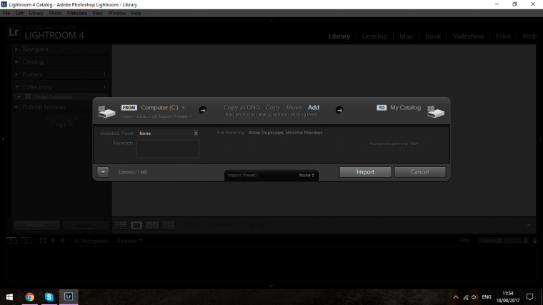Image resolution: width=543 pixels, height=305 pixels.
Task: Open the File menu
Action: pyautogui.click(x=6, y=13)
